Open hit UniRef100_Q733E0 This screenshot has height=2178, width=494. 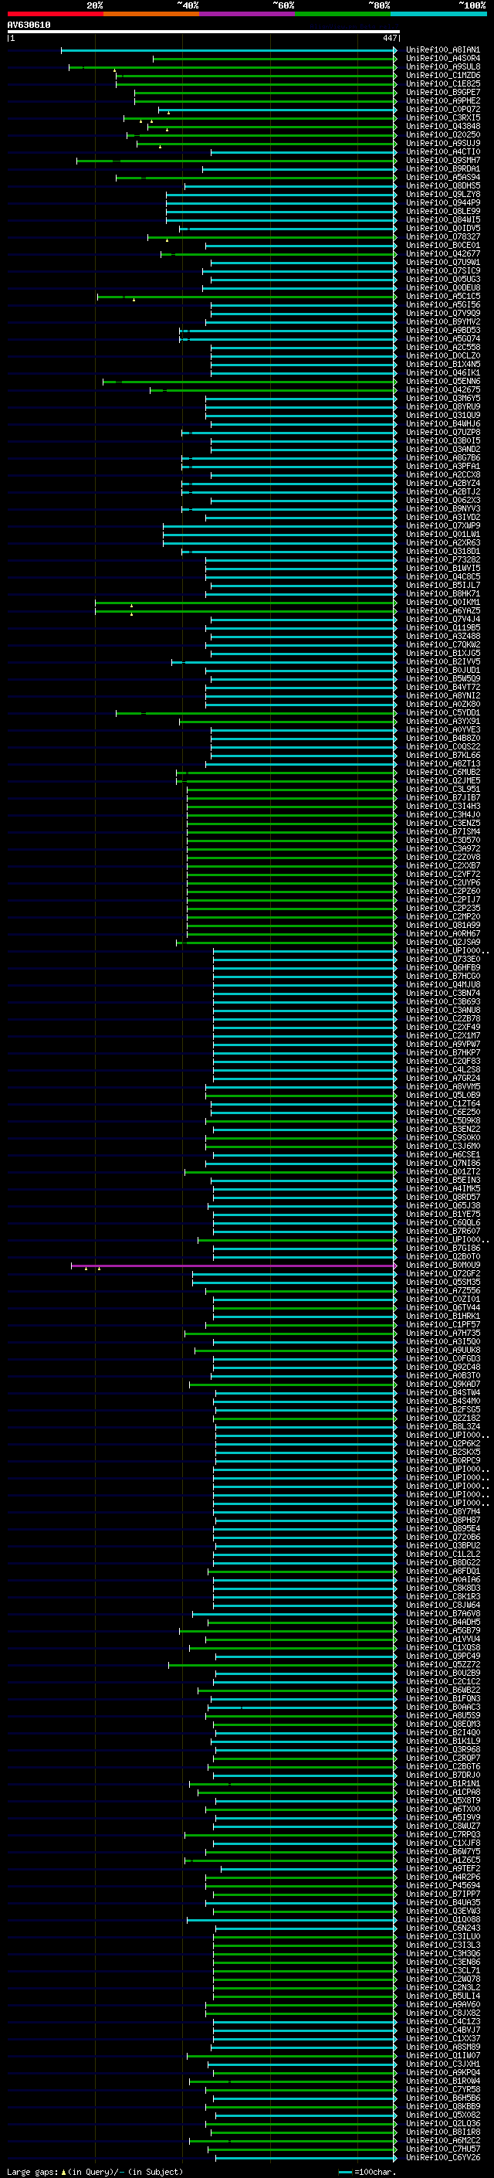coord(442,960)
